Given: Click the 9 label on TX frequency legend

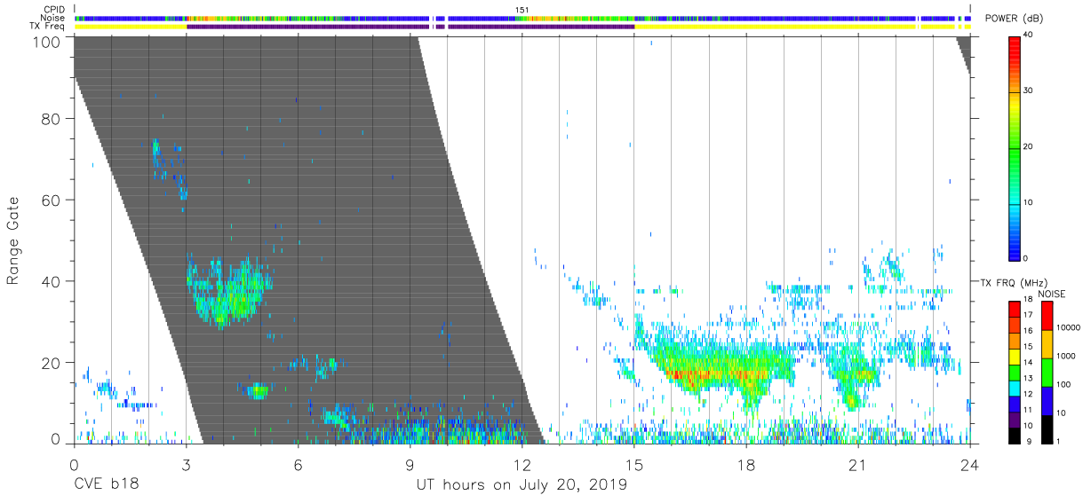Looking at the screenshot, I should pos(1029,441).
